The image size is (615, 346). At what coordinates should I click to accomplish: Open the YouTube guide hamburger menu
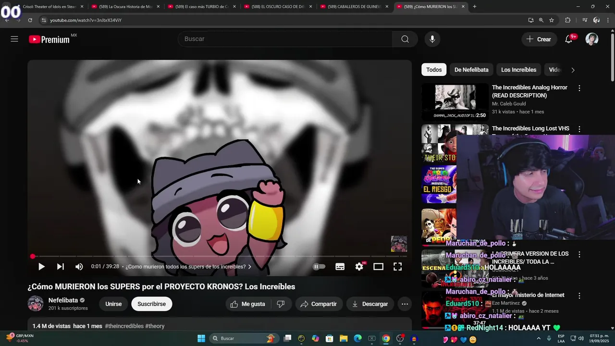coord(14,39)
